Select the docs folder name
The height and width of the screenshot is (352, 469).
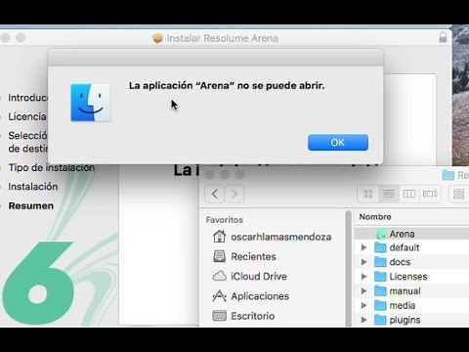(400, 262)
